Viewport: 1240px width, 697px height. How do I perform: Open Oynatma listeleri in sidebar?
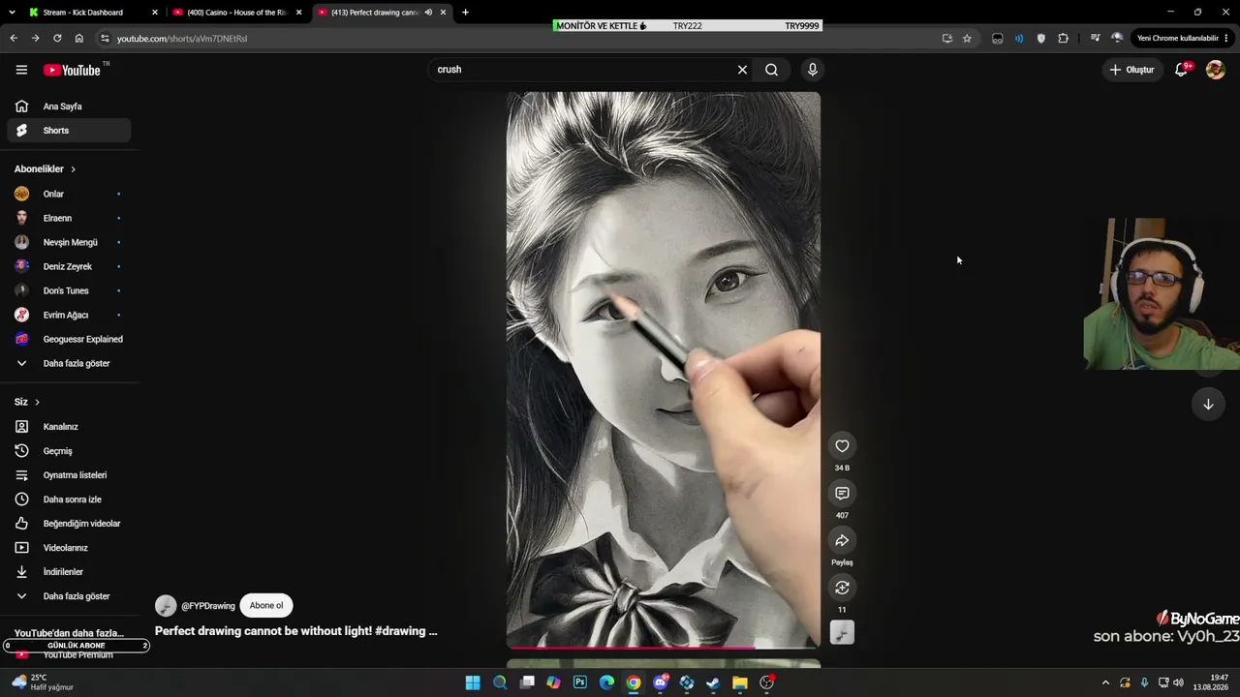(69, 475)
